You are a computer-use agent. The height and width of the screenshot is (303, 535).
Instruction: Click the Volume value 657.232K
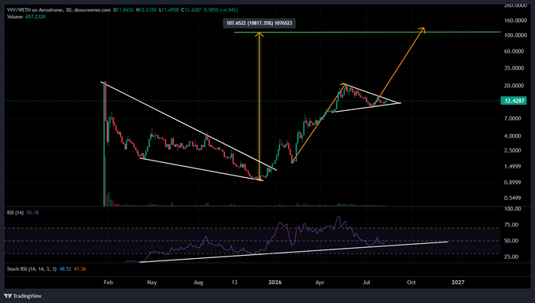tap(35, 17)
